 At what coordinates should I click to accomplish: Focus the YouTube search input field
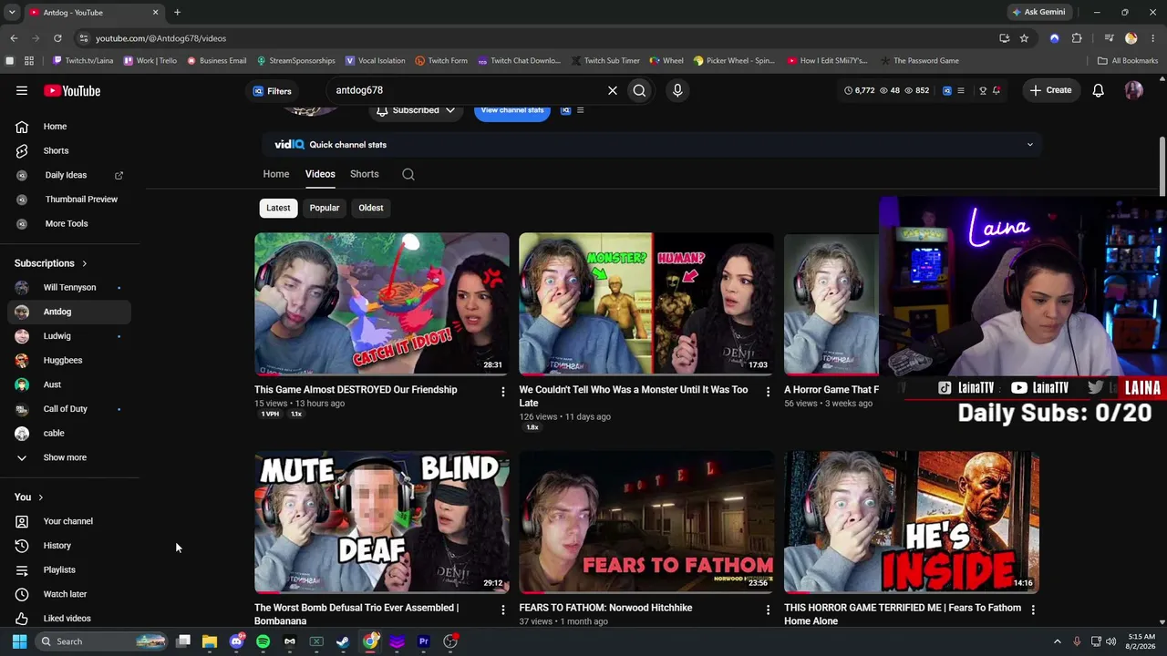pos(465,90)
